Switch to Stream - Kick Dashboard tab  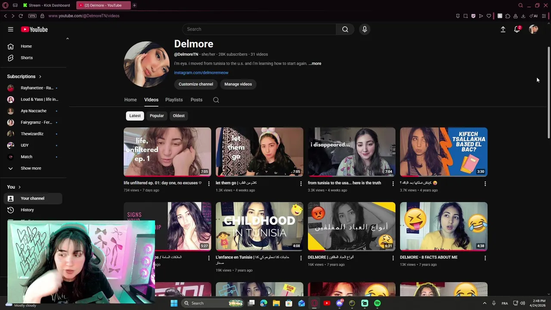[x=47, y=5]
